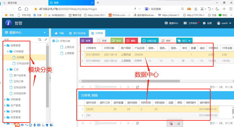Click the collapse-all icon beside sidebar search
This screenshot has height=127, width=234.
click(x=46, y=40)
